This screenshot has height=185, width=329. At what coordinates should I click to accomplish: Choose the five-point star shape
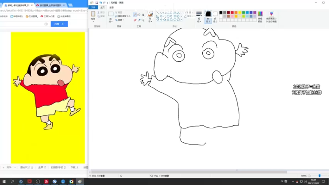[x=164, y=20]
